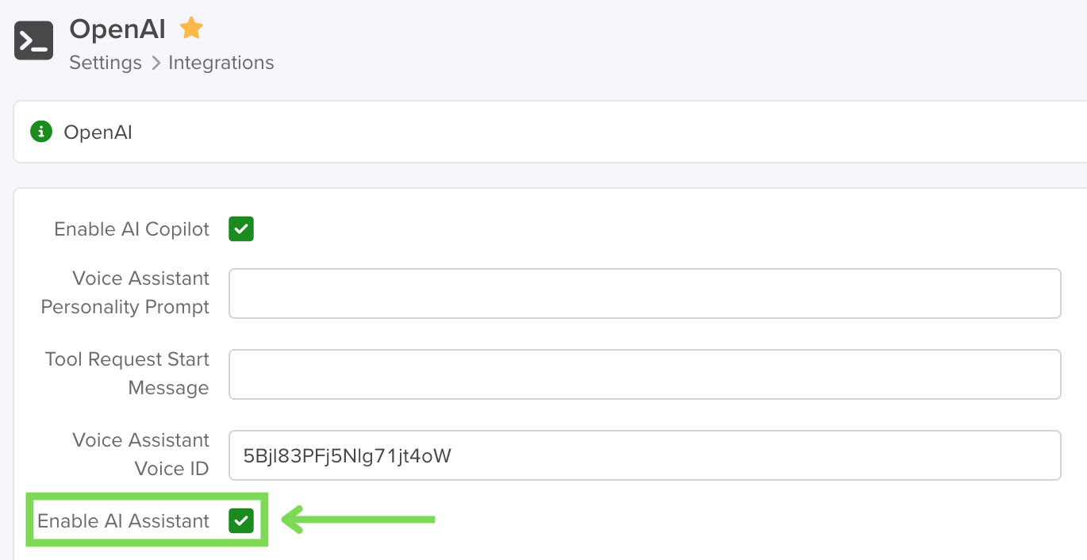
Task: Focus the Voice Assistant Personality Prompt field
Action: click(644, 293)
